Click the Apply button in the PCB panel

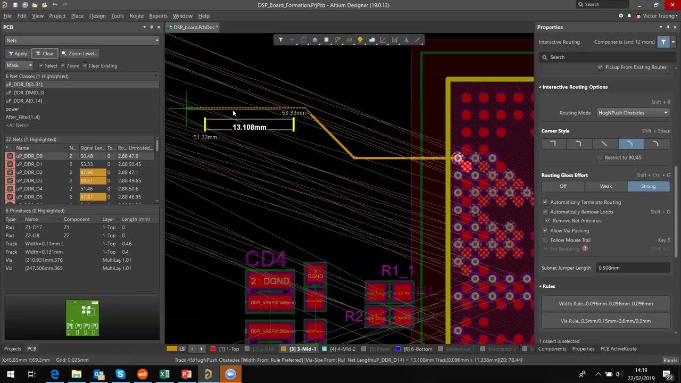point(18,53)
